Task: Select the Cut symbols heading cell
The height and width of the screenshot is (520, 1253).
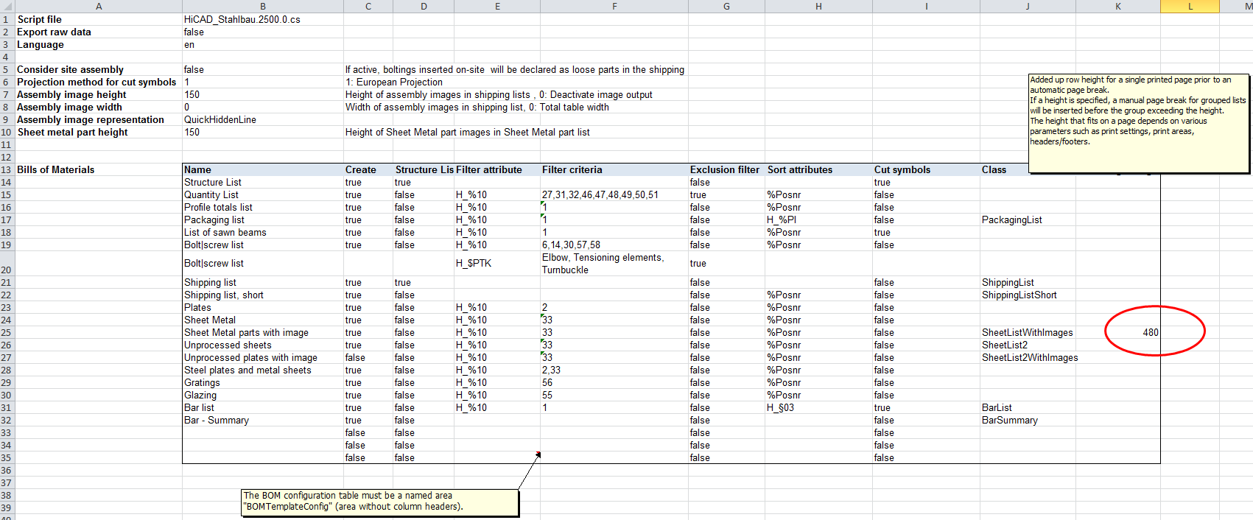Action: point(902,169)
